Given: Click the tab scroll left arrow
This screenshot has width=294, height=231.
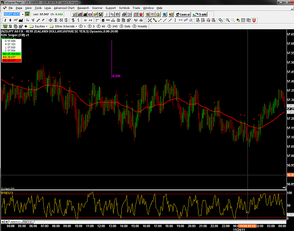Looking at the screenshot, I should (x=3, y=222).
